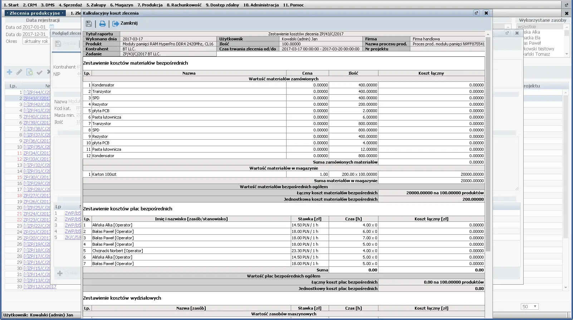Click the blue plus add order icon
The height and width of the screenshot is (320, 573).
10,72
